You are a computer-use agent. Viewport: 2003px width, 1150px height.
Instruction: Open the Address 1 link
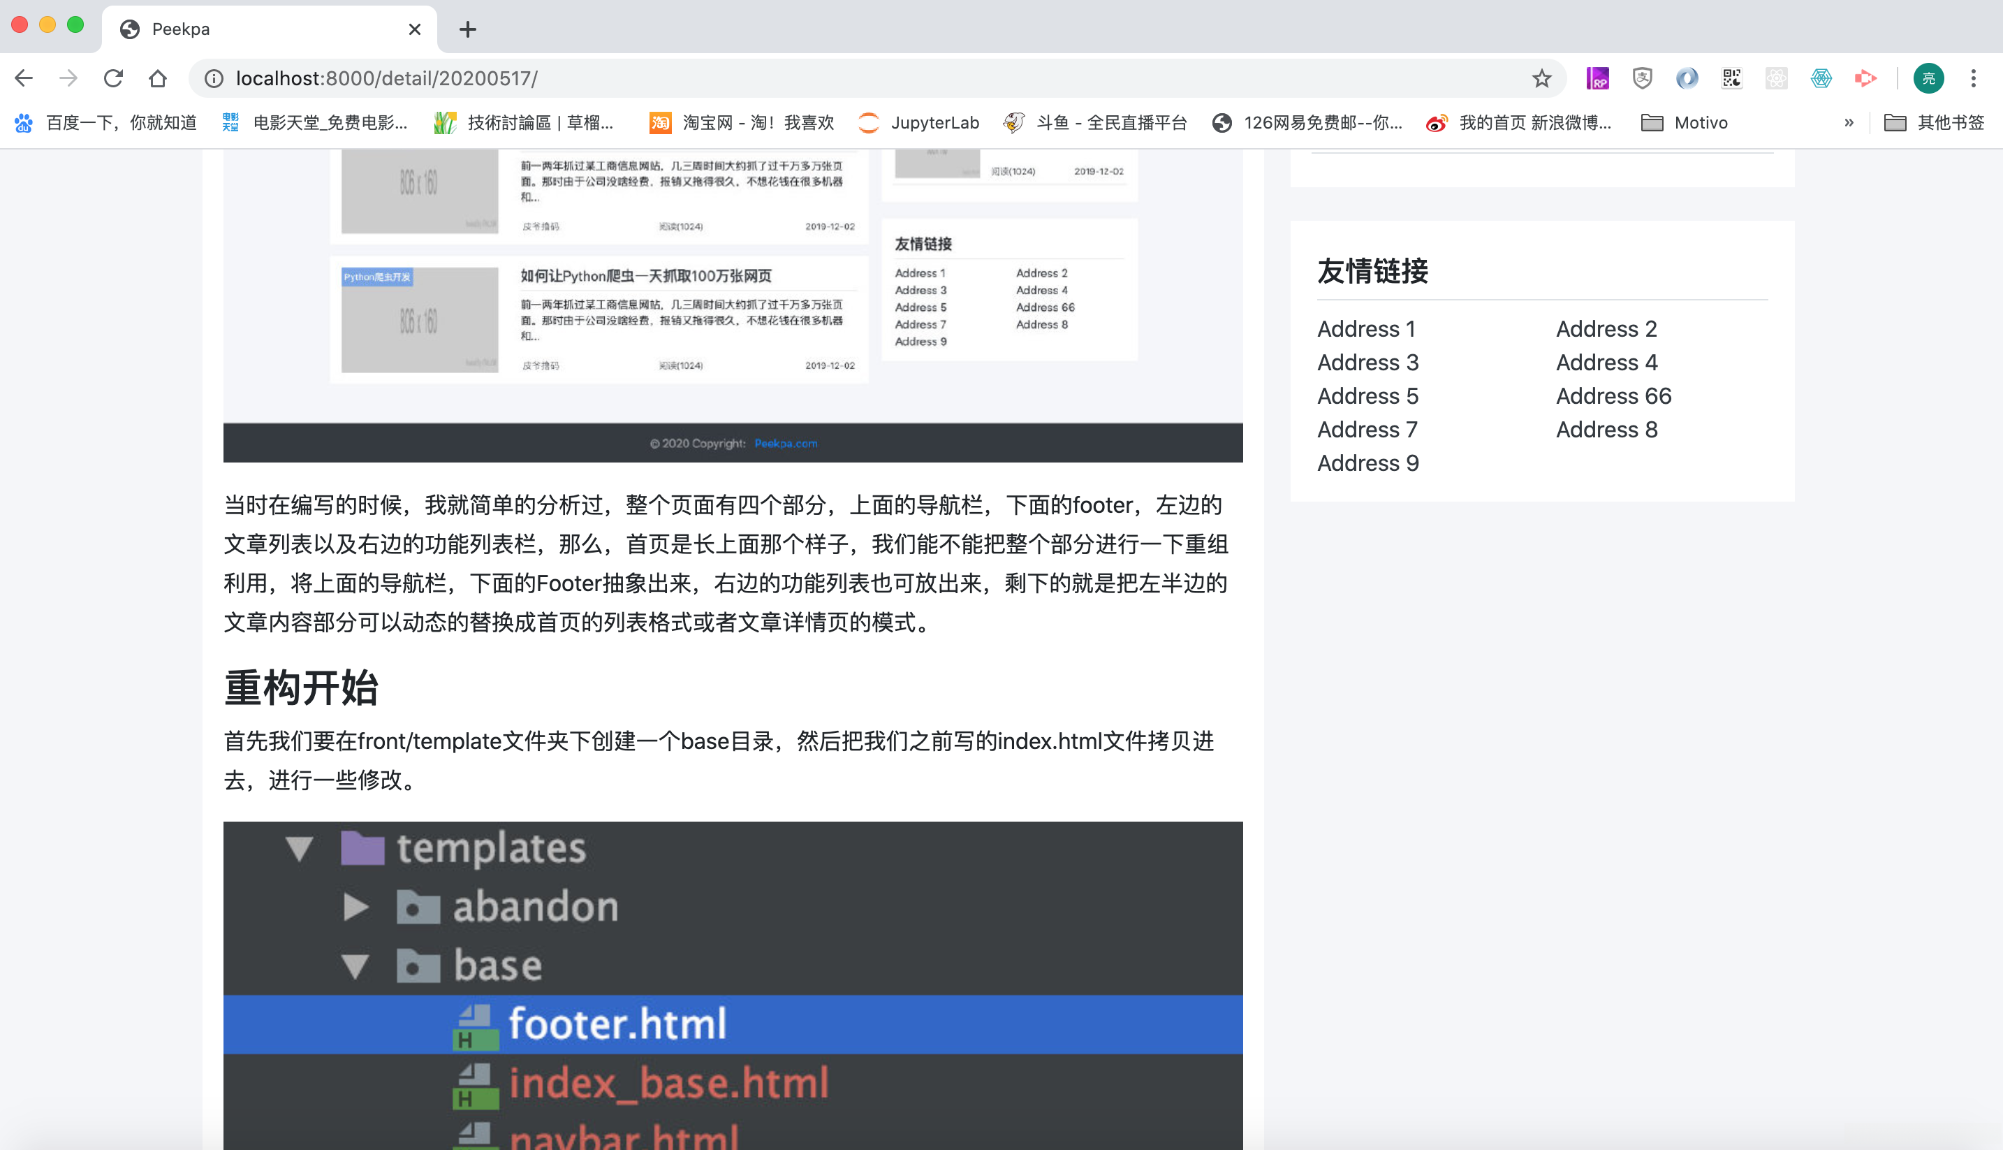[1367, 328]
